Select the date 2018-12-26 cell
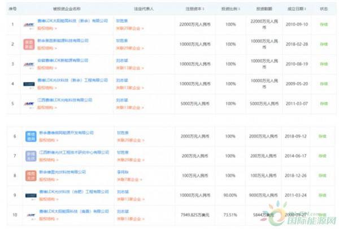The image size is (339, 229). click(295, 175)
